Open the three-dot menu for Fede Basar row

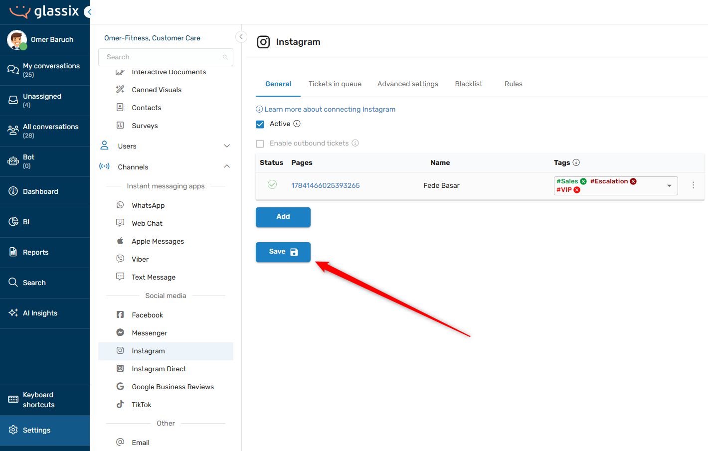(x=693, y=185)
